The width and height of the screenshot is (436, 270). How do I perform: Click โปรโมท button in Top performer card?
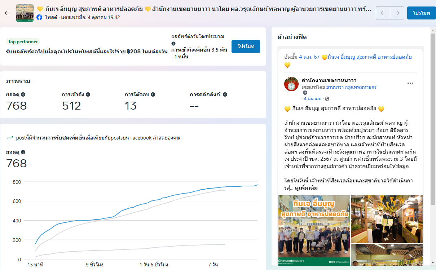pos(246,47)
